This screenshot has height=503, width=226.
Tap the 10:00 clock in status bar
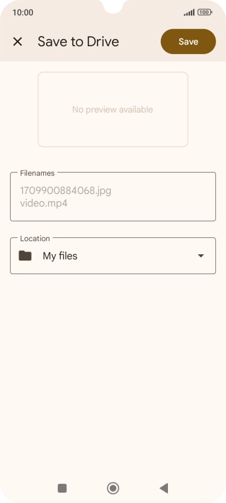23,12
